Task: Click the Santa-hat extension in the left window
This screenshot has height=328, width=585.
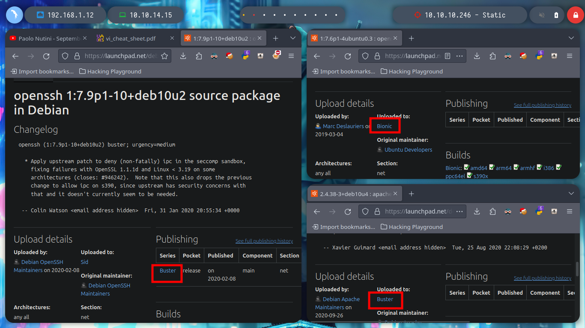Action: [x=230, y=56]
